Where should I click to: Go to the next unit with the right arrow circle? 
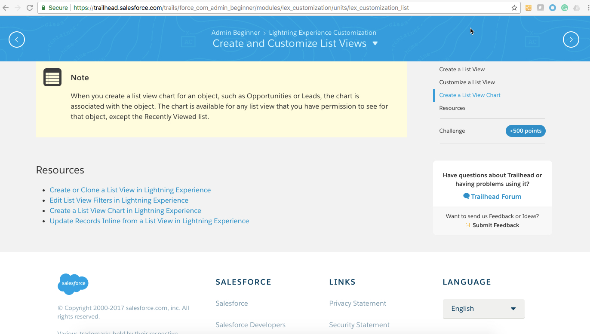[571, 39]
